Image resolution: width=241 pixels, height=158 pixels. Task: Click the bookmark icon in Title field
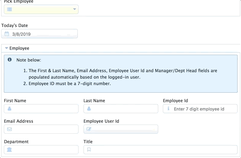coord(89,150)
